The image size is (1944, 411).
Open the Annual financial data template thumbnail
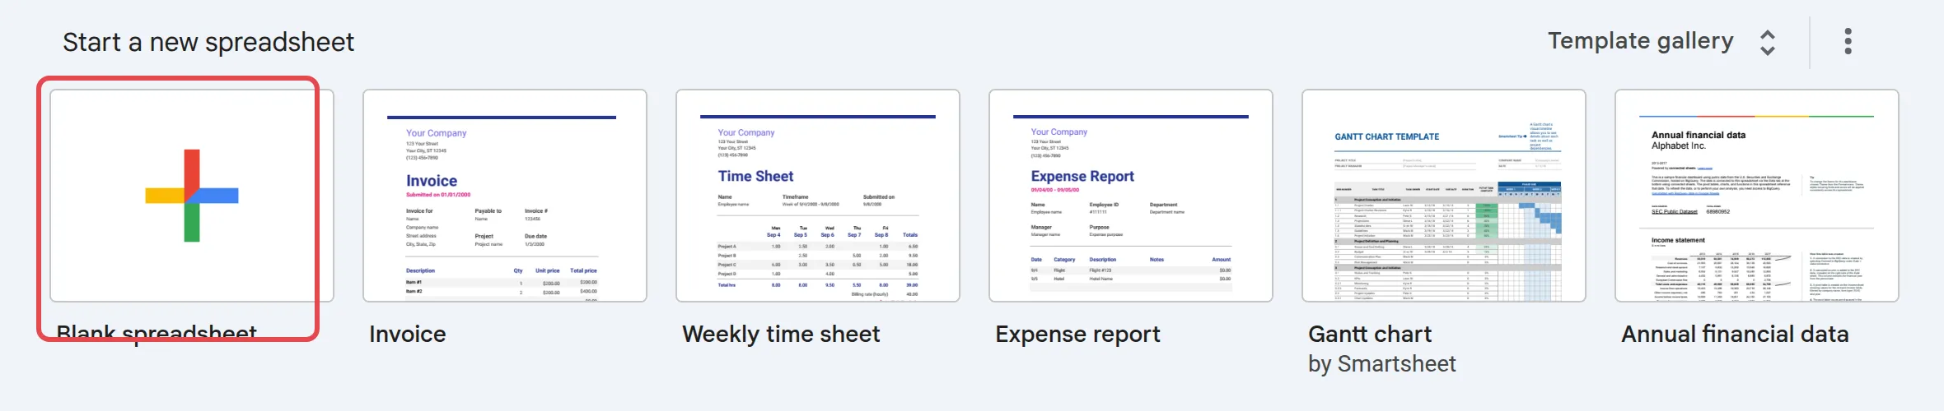pyautogui.click(x=1757, y=196)
